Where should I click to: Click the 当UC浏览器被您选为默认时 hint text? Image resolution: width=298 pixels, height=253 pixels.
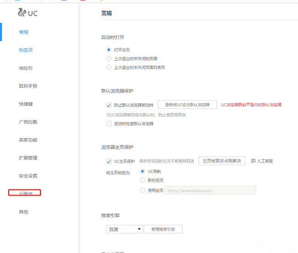(146, 115)
